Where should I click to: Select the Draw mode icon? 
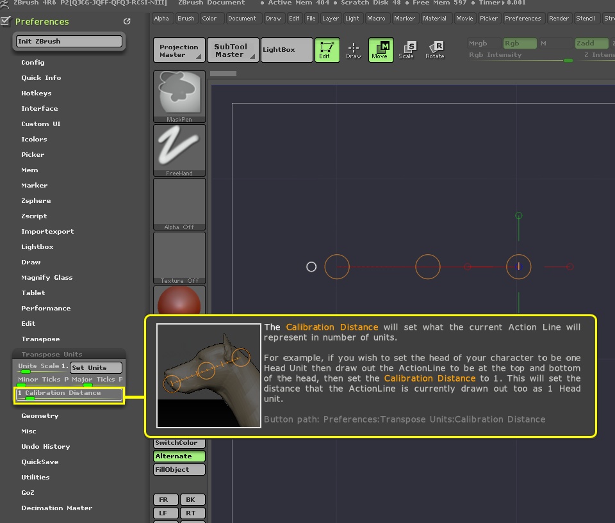354,50
